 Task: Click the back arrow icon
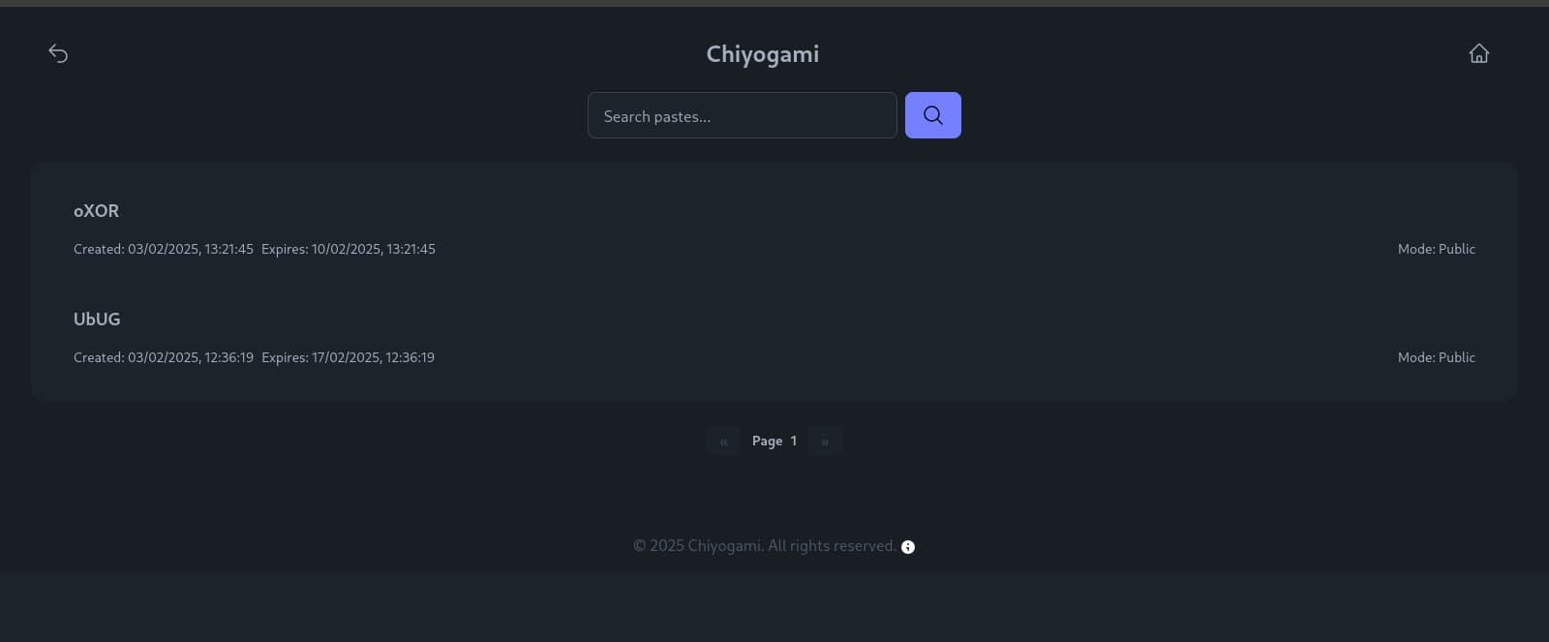(x=58, y=53)
